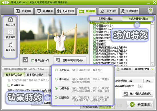Uncheck 卷画特效(向右) checkbox
Image resolution: width=157 pixels, height=111 pixels.
[x=94, y=26]
